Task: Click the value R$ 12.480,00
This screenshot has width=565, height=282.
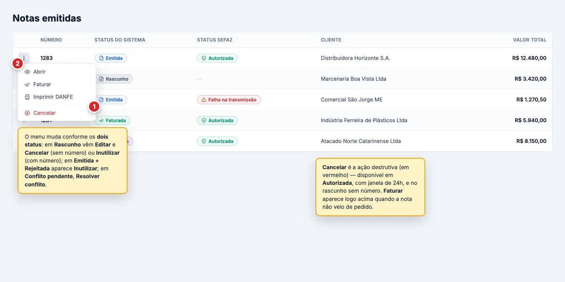Action: tap(529, 58)
